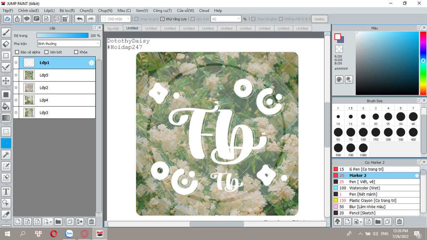Viewport: 427px width, 240px height.
Task: Click cloud download brush icon
Action: point(338,222)
